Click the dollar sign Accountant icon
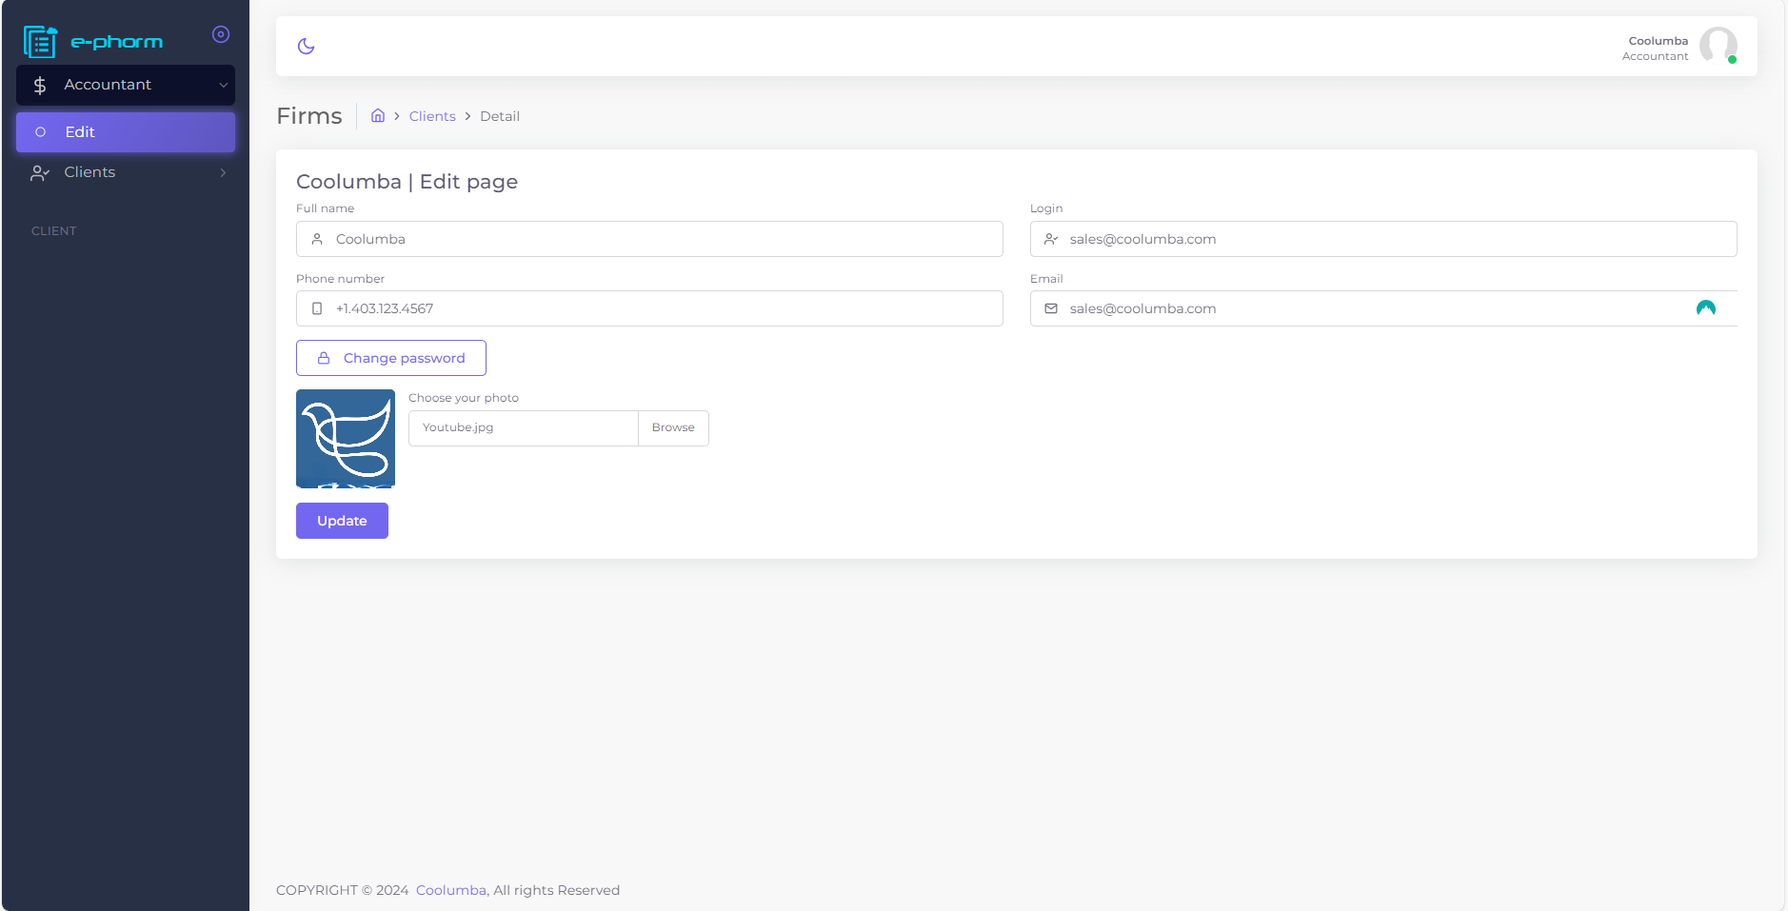The height and width of the screenshot is (911, 1788). point(40,86)
